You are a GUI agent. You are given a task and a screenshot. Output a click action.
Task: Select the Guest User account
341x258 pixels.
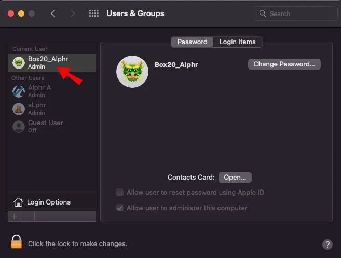[x=45, y=126]
